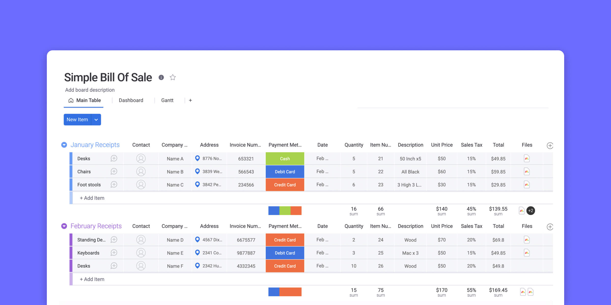Click the add new tab plus button

(x=190, y=100)
